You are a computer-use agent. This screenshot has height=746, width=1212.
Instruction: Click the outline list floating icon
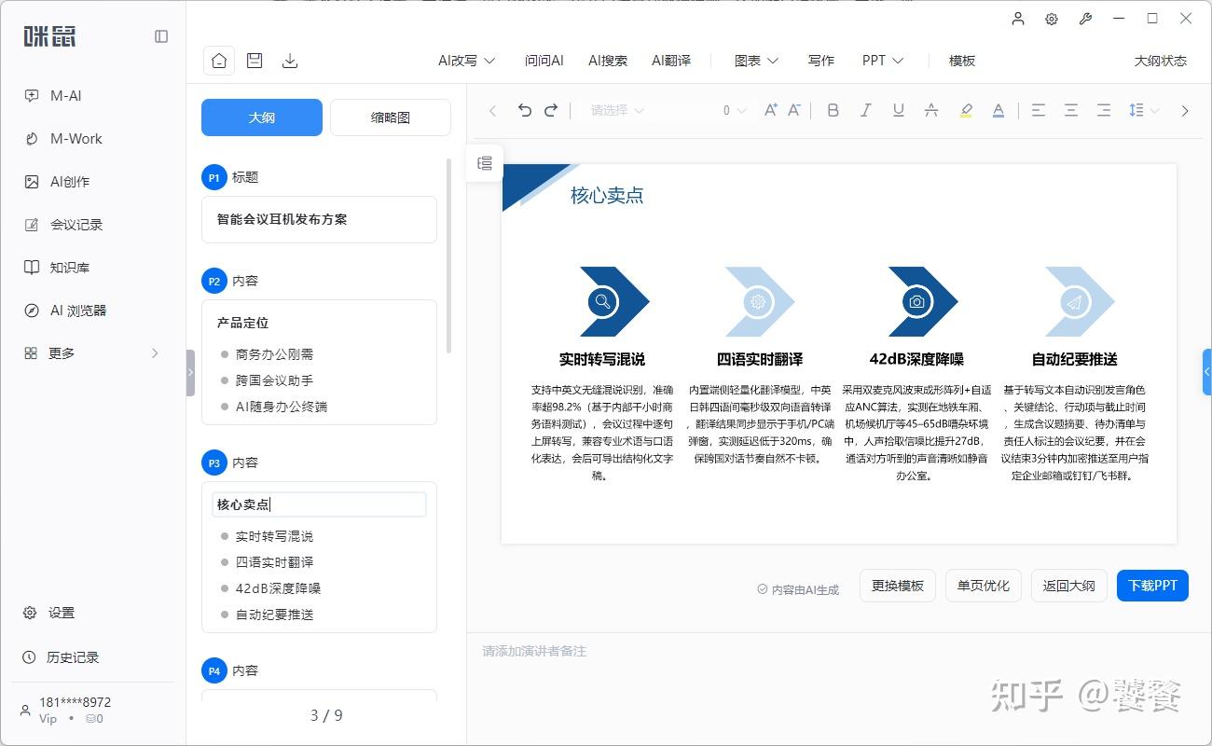click(485, 163)
